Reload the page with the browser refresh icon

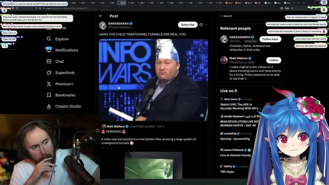(x=17, y=8)
